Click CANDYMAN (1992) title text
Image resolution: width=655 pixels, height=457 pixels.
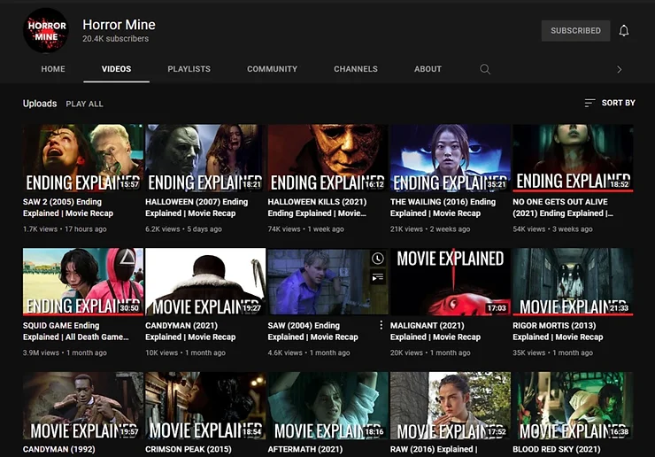59,450
